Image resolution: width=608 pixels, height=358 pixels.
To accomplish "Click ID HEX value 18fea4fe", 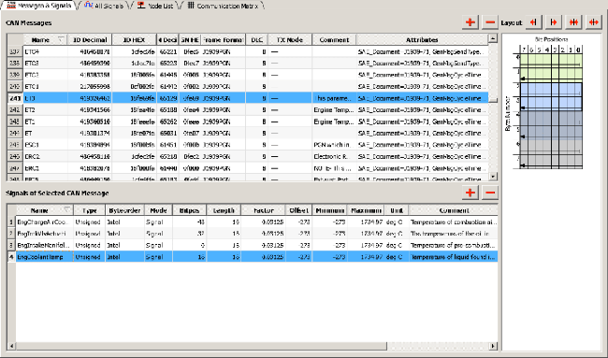I will pyautogui.click(x=134, y=110).
